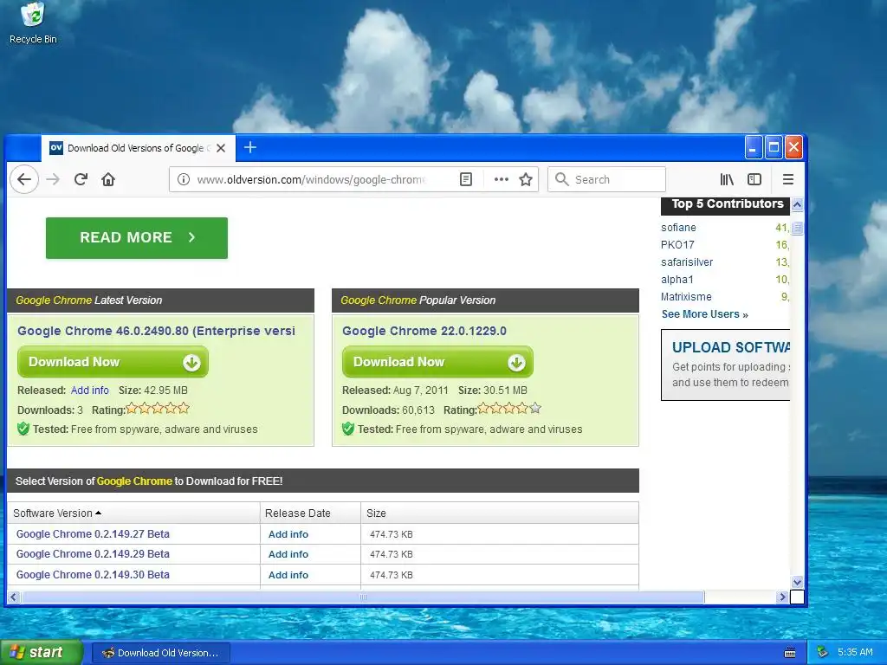887x665 pixels.
Task: Close the Download Old Versions tab
Action: point(221,148)
